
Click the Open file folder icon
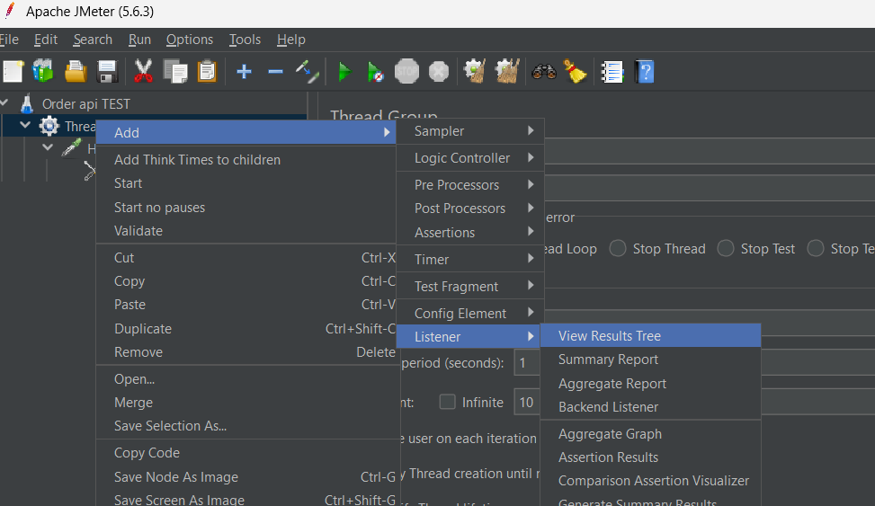76,72
